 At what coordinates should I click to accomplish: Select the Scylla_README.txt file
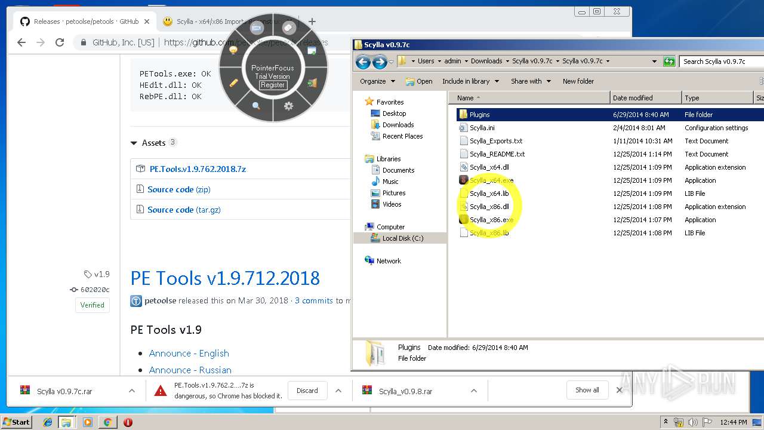point(497,154)
